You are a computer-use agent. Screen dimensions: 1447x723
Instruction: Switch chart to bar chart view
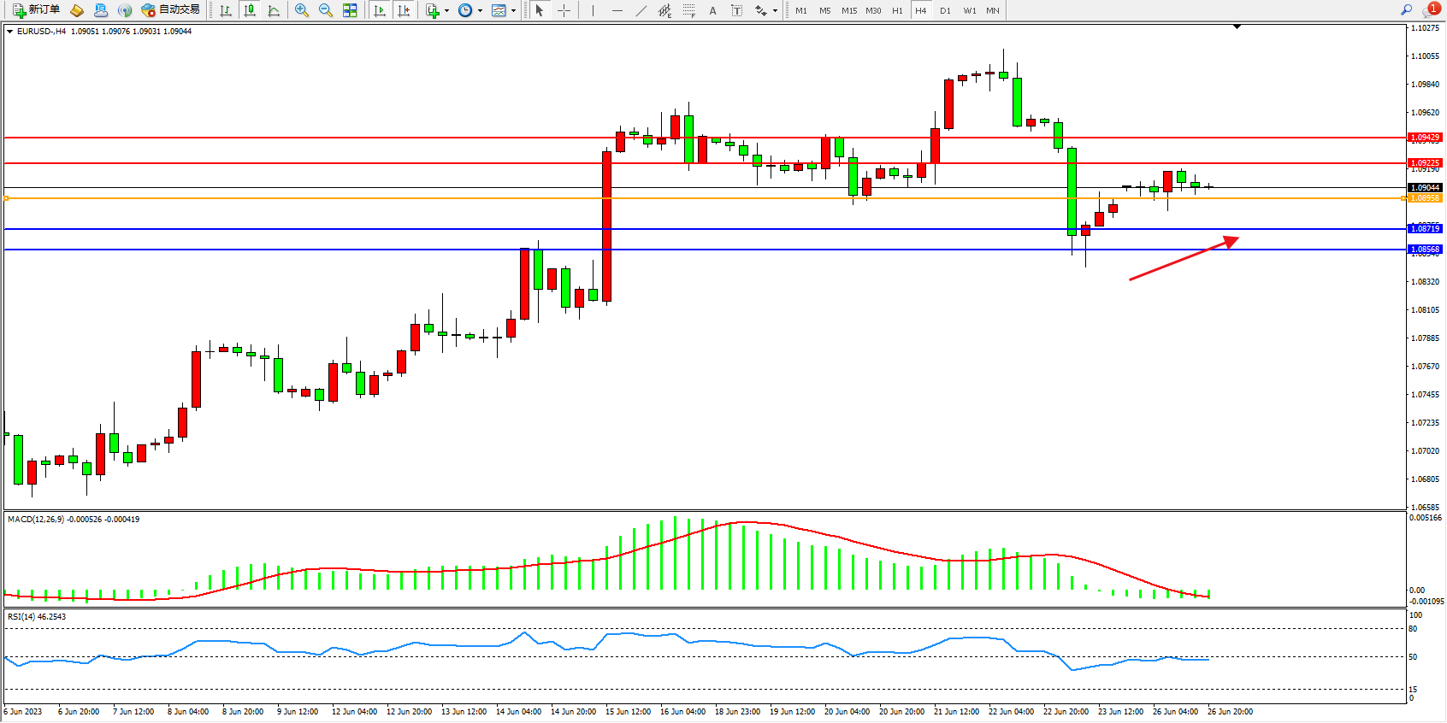tap(226, 10)
